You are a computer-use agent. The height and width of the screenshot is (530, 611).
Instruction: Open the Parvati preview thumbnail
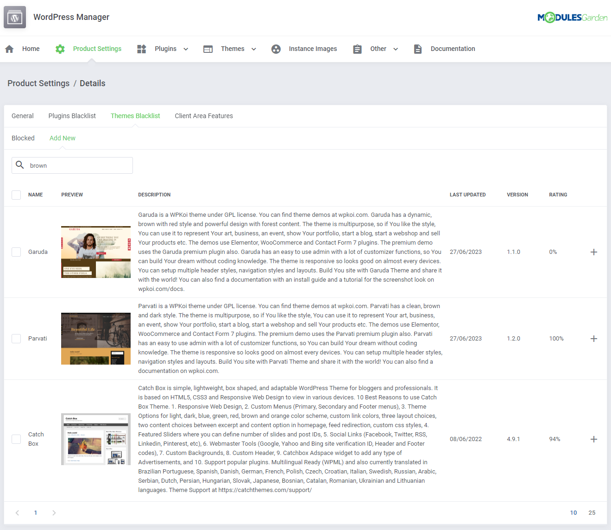pyautogui.click(x=96, y=339)
